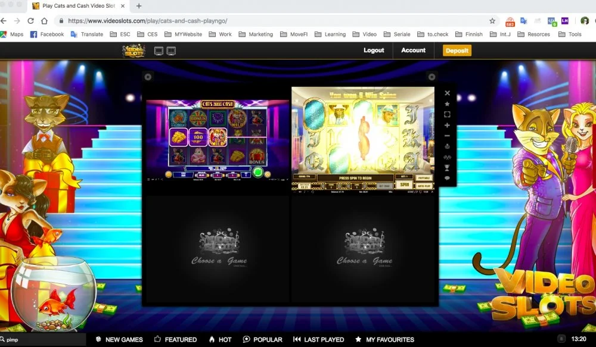The image size is (596, 347).
Task: Toggle fullscreen from the game side panel
Action: coord(447,114)
